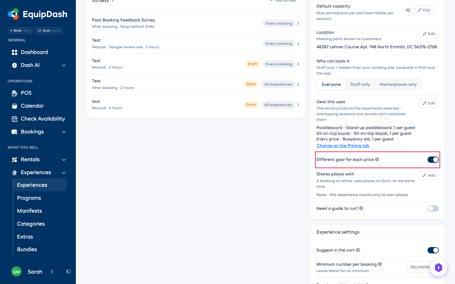Viewport: 455px width, 284px height.
Task: Add a Shares places with experience
Action: (429, 175)
